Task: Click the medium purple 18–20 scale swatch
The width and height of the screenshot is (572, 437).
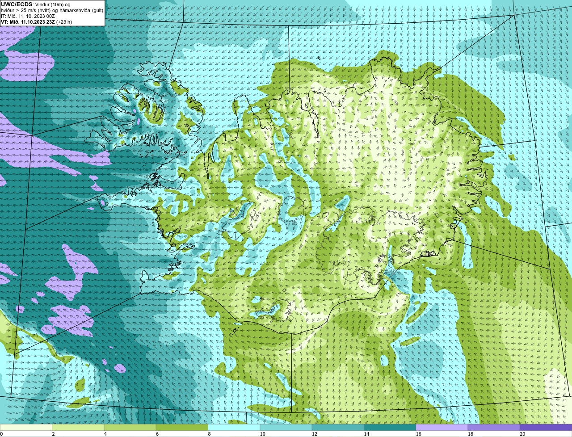Action: point(494,428)
